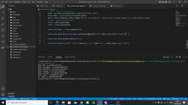Screen dimensions: 188x105
Task: Open the launch profile dropdown beside new terminal
Action: [174, 57]
